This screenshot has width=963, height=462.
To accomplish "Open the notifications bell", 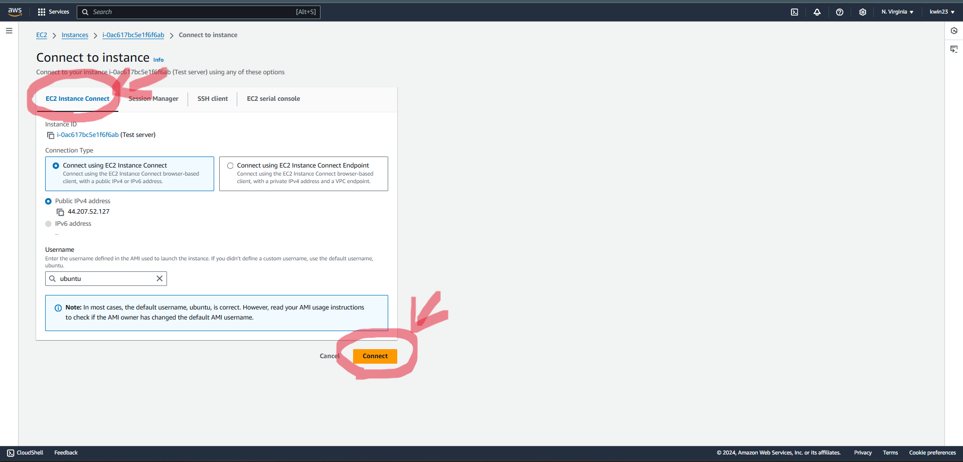I will tap(817, 12).
